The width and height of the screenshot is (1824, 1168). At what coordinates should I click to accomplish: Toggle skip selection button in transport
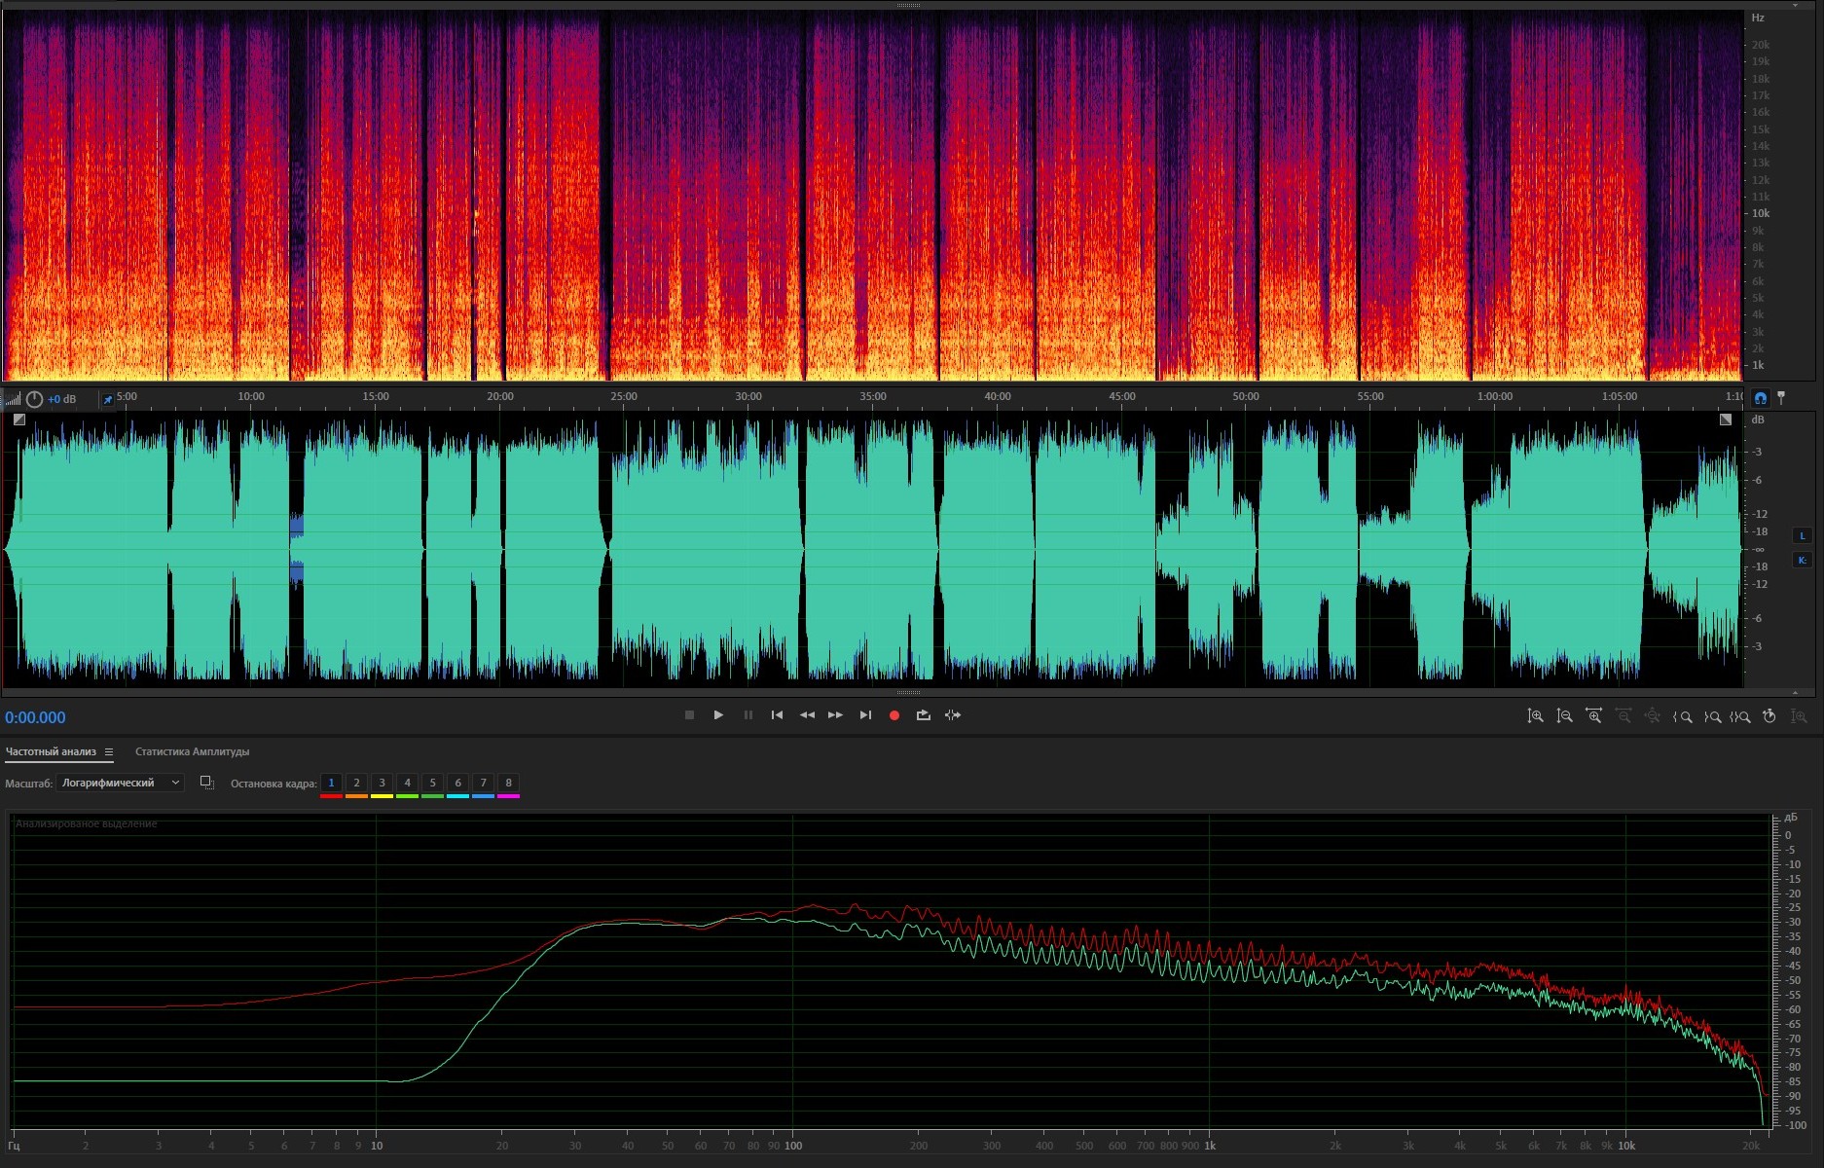(x=953, y=715)
